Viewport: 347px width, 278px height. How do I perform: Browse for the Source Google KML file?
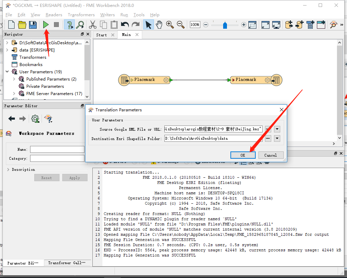[268, 129]
